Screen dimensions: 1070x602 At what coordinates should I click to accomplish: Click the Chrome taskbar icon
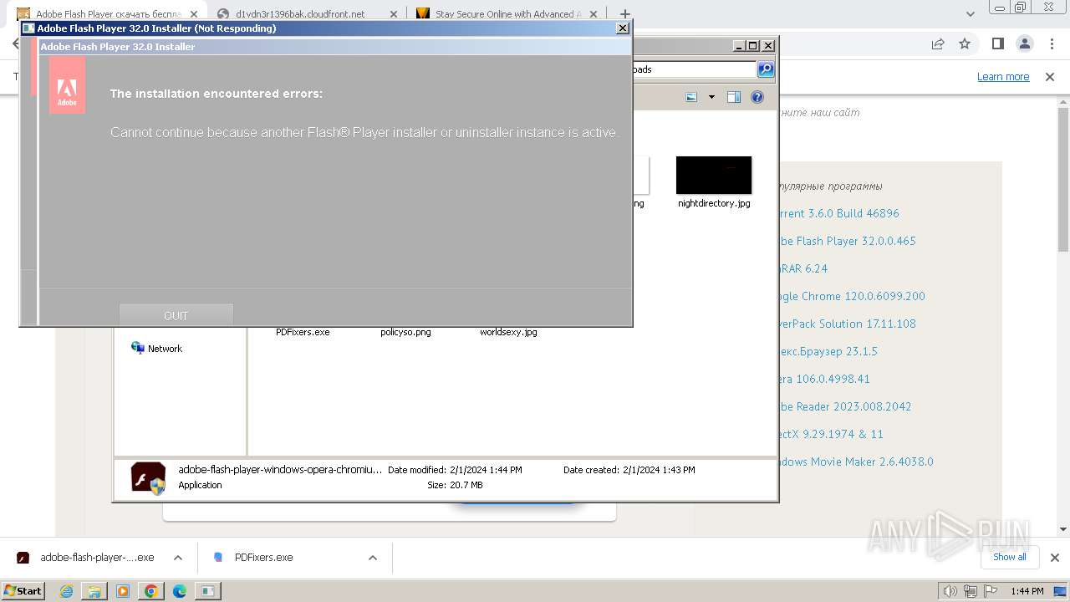[151, 591]
